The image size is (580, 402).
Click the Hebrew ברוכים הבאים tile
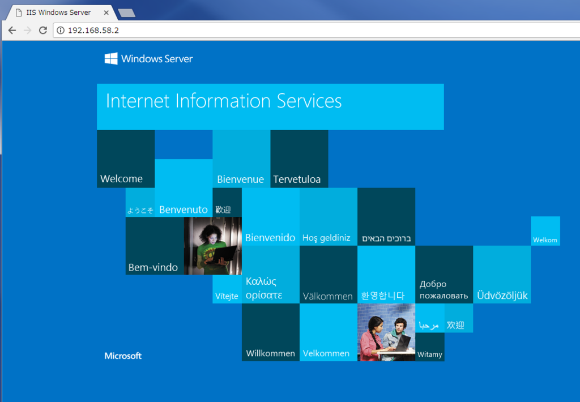pos(386,217)
